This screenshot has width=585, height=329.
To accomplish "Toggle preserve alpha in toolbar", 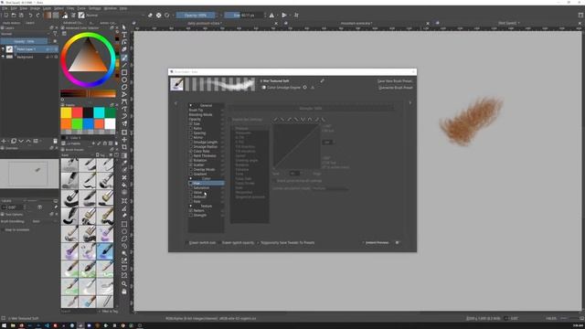I will pyautogui.click(x=158, y=16).
